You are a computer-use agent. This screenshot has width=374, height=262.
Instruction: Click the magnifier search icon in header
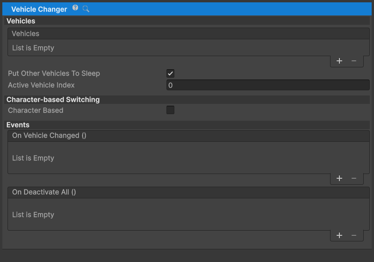tap(86, 9)
